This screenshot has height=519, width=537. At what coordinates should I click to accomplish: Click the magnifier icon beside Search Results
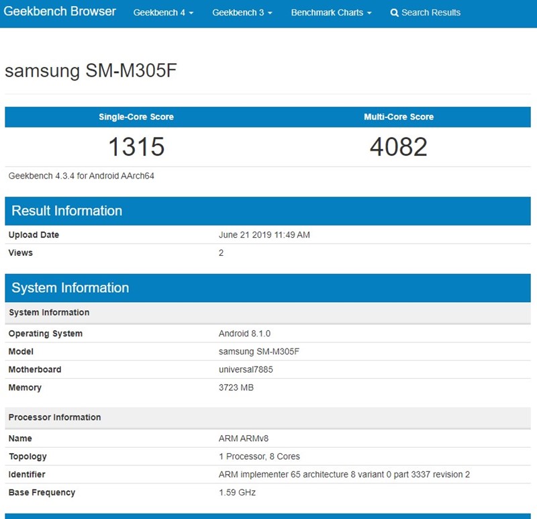click(x=394, y=13)
